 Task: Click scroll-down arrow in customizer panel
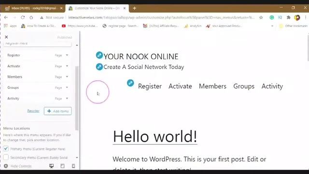coord(77,158)
